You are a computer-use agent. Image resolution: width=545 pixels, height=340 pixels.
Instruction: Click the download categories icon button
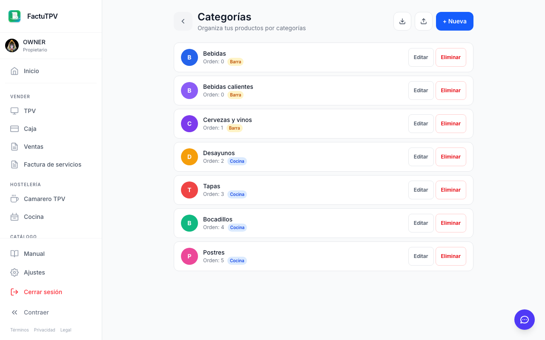402,21
